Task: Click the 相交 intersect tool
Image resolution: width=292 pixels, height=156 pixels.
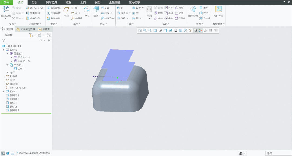Action: point(169,18)
